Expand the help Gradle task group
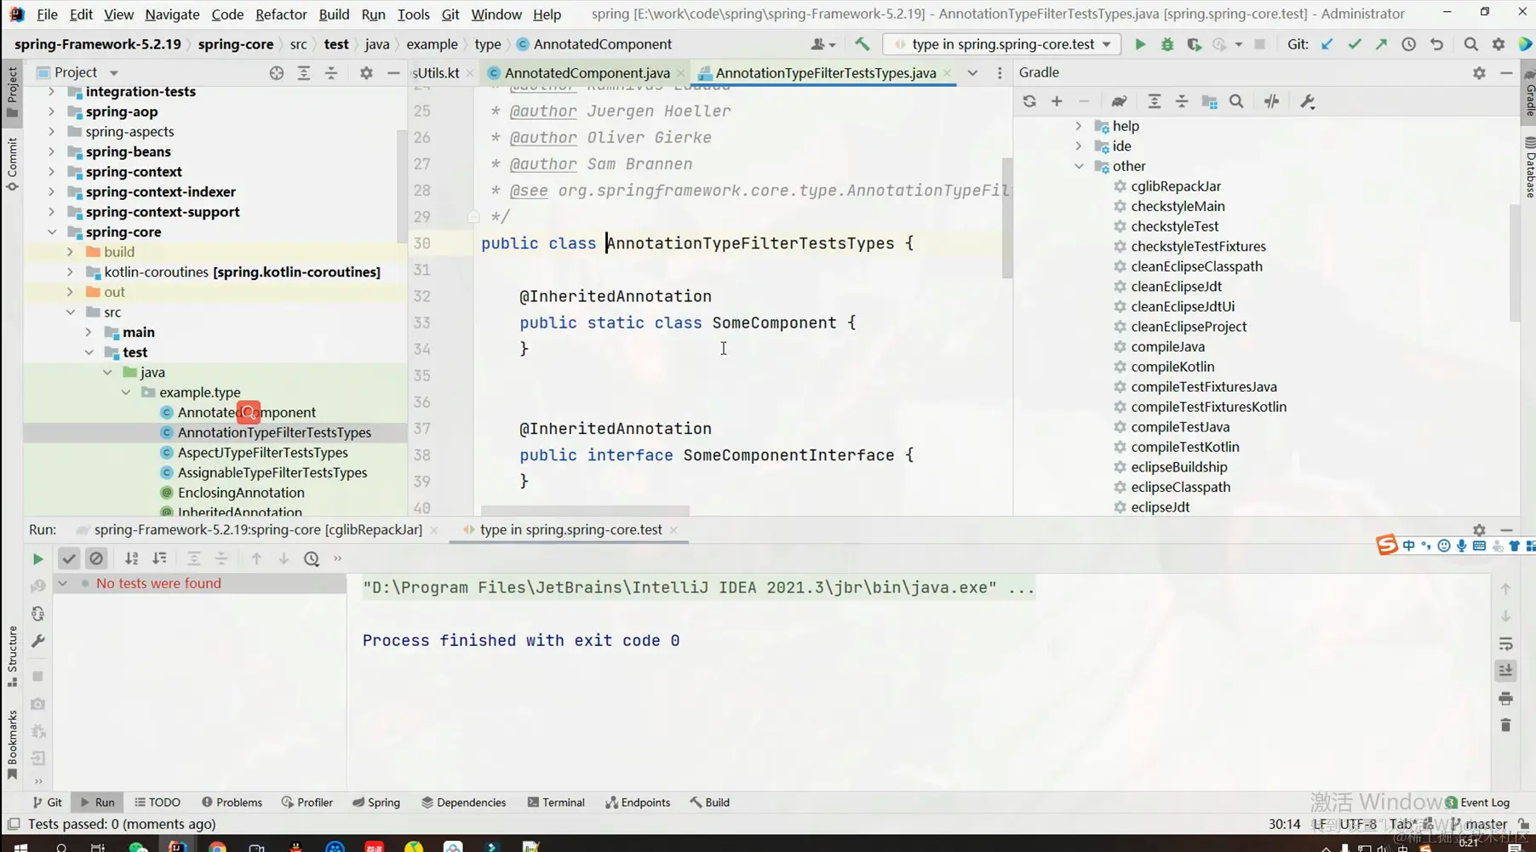The width and height of the screenshot is (1536, 852). tap(1079, 126)
